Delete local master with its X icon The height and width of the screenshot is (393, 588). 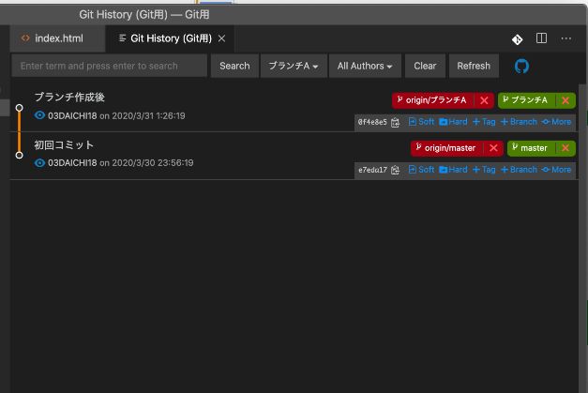(x=565, y=148)
